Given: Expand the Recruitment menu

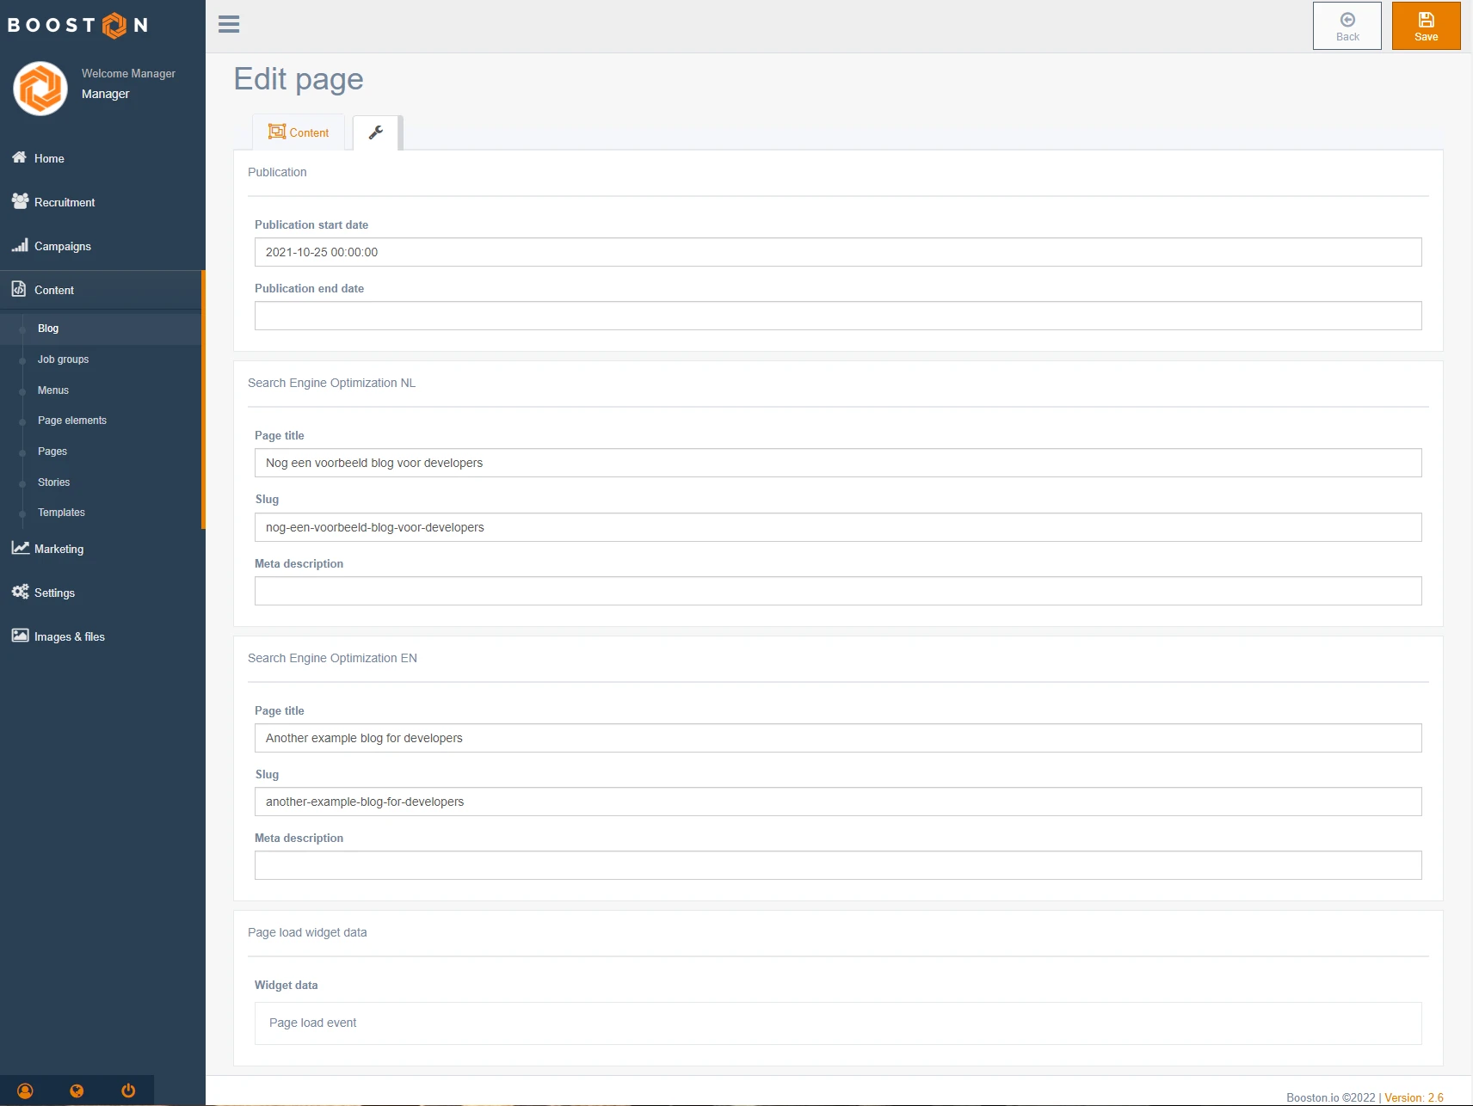Looking at the screenshot, I should (x=65, y=202).
